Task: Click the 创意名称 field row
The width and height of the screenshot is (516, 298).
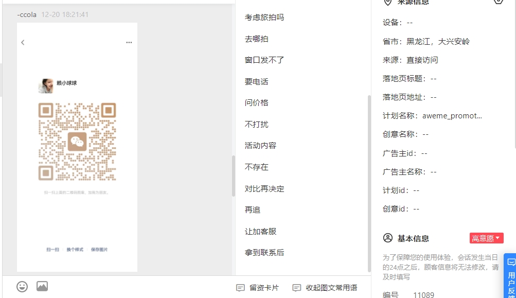Action: click(x=405, y=134)
